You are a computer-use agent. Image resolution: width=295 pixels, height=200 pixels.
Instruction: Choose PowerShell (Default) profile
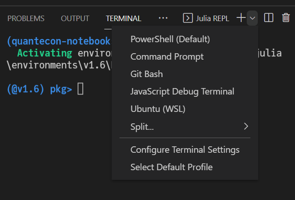[x=170, y=39]
